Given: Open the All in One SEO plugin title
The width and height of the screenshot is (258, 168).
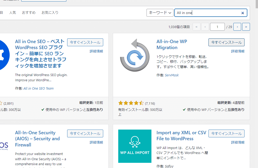Looking at the screenshot, I should click(40, 53).
